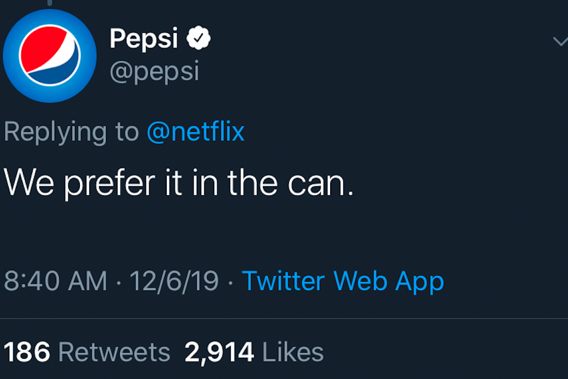Screen dimensions: 568x379
Task: Open the Pepsi profile avatar
Action: point(50,56)
